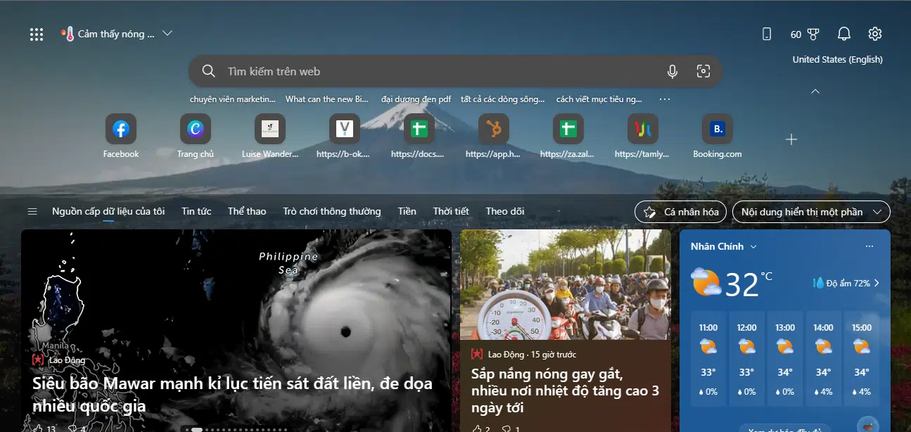The image size is (911, 432).
Task: Open notifications bell
Action: 844,34
